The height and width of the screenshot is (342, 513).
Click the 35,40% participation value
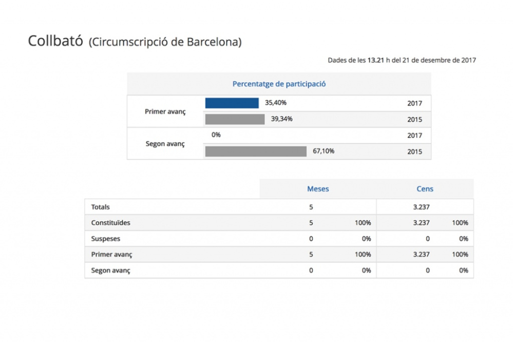(x=276, y=103)
